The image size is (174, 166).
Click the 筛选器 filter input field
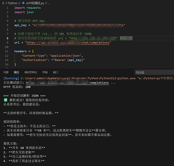(x=154, y=72)
